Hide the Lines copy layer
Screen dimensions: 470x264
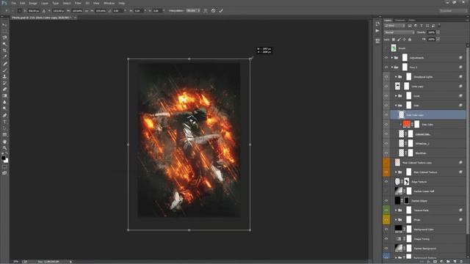coord(386,87)
